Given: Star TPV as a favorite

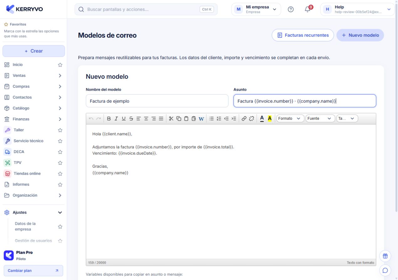Looking at the screenshot, I should (x=60, y=163).
